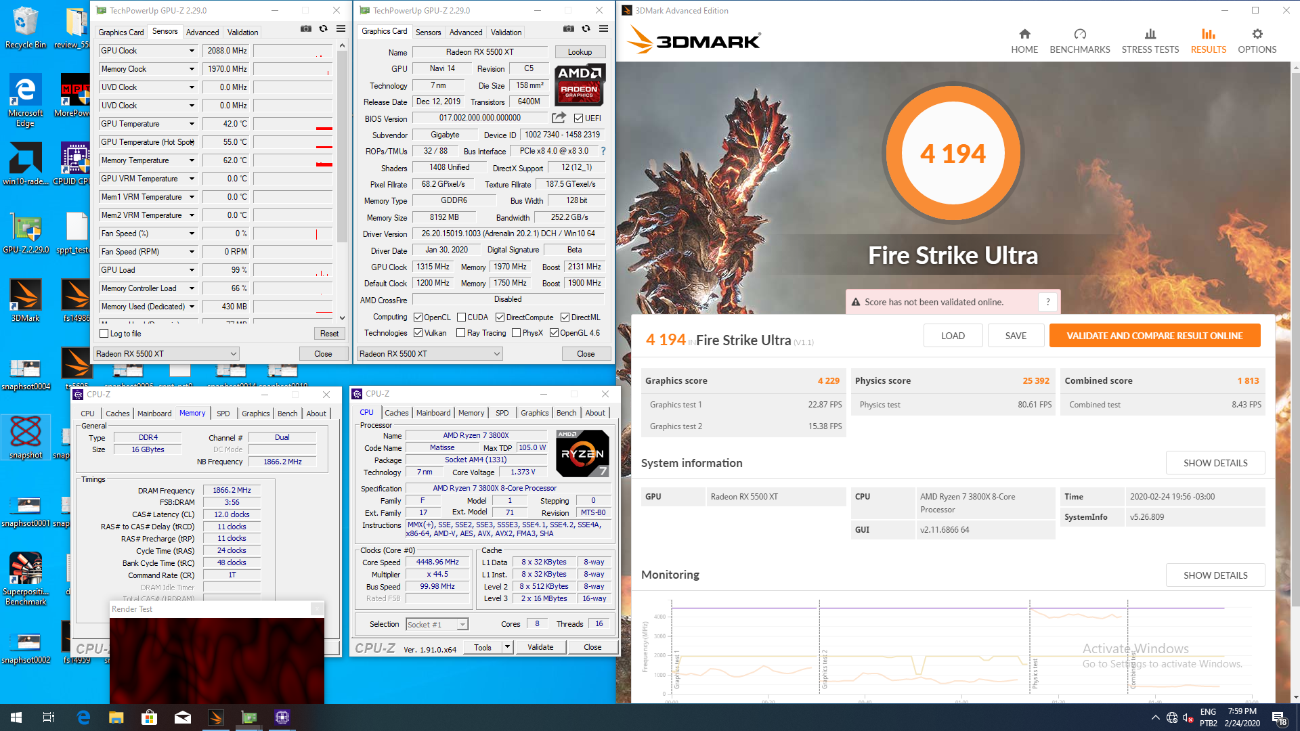Open the 3DMark HOME page
This screenshot has width=1300, height=731.
(x=1024, y=41)
